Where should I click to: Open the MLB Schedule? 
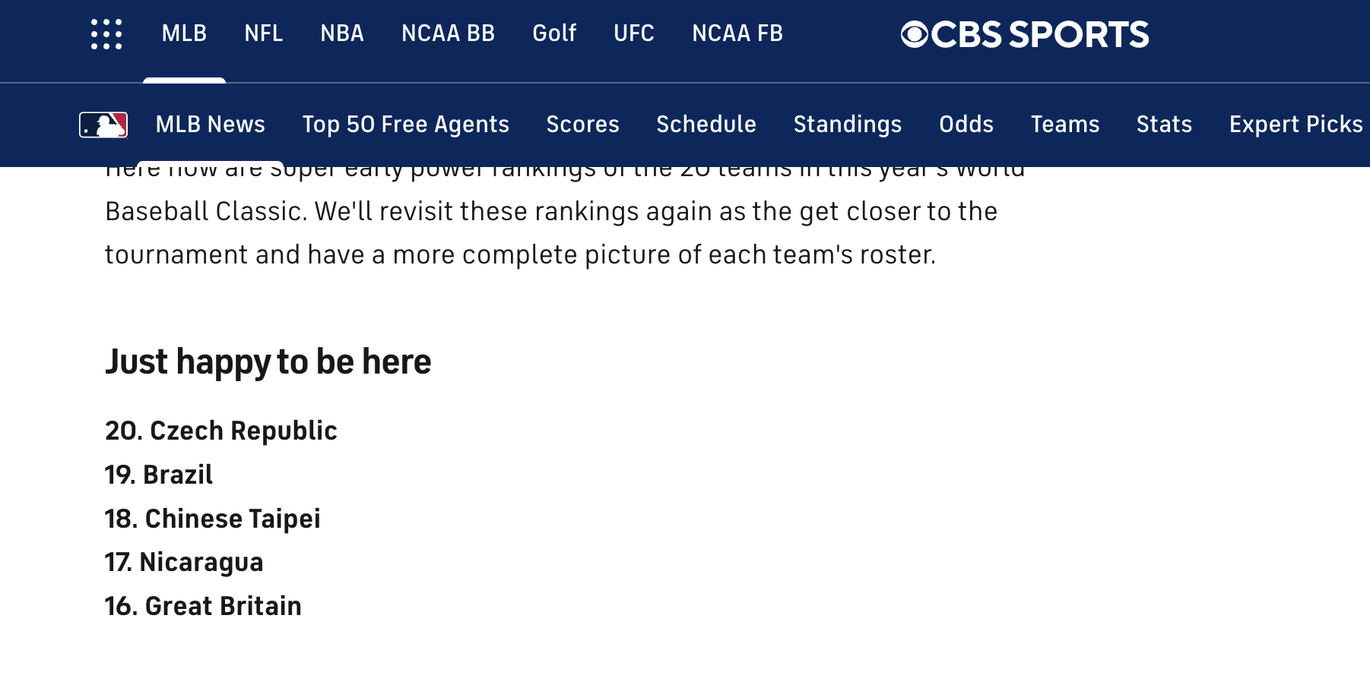point(706,125)
